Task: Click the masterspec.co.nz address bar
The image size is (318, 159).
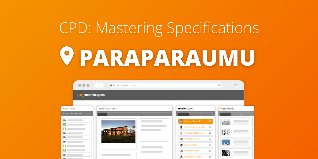Action: 165,85
